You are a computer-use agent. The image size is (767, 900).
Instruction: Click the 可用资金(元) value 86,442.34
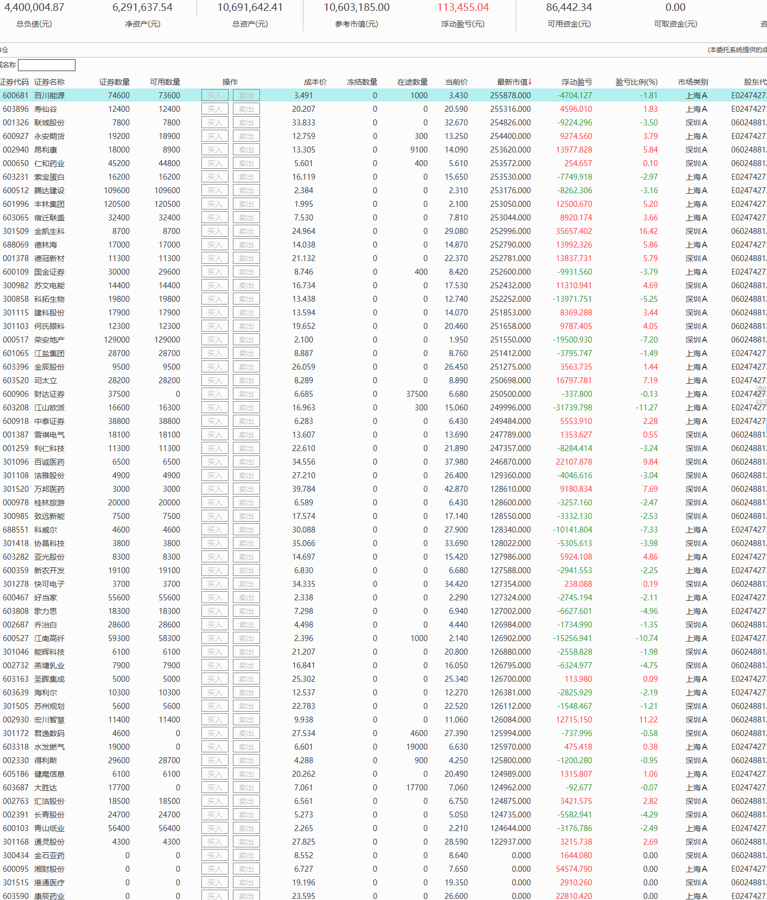(569, 8)
